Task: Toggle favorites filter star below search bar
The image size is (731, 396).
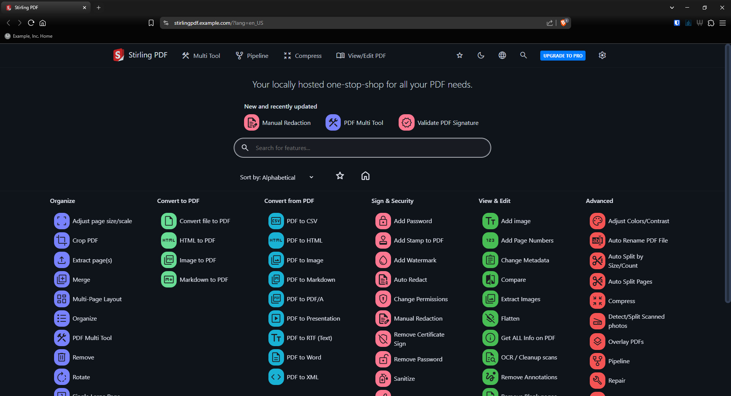Action: pyautogui.click(x=340, y=176)
